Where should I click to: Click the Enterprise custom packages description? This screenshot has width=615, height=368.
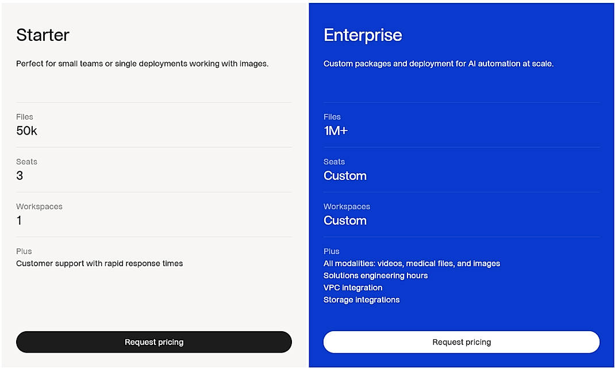[437, 63]
